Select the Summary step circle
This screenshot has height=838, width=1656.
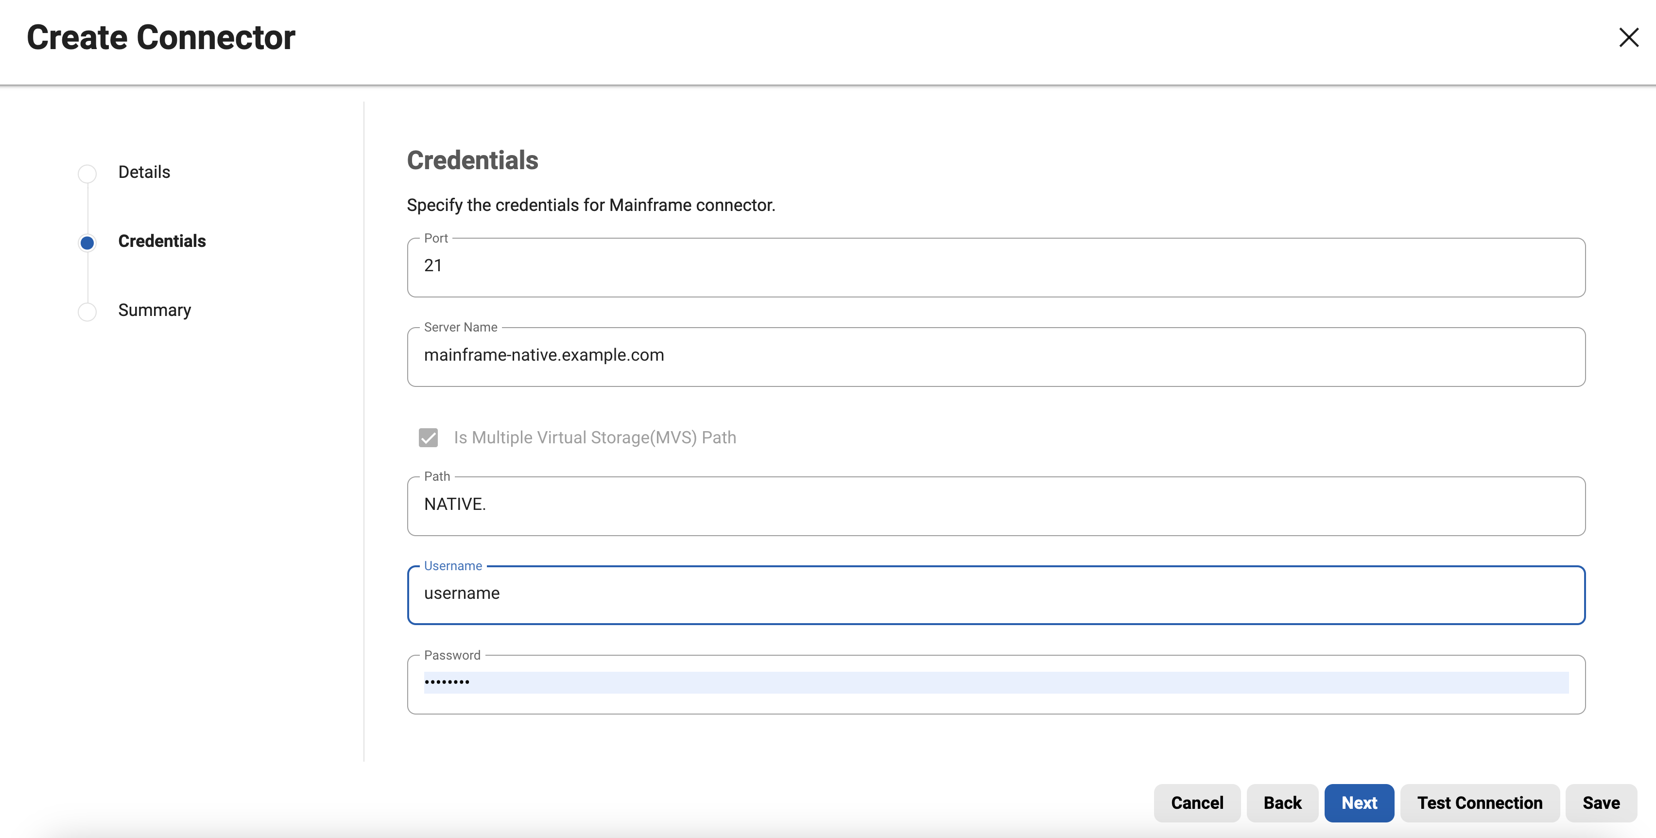click(87, 311)
